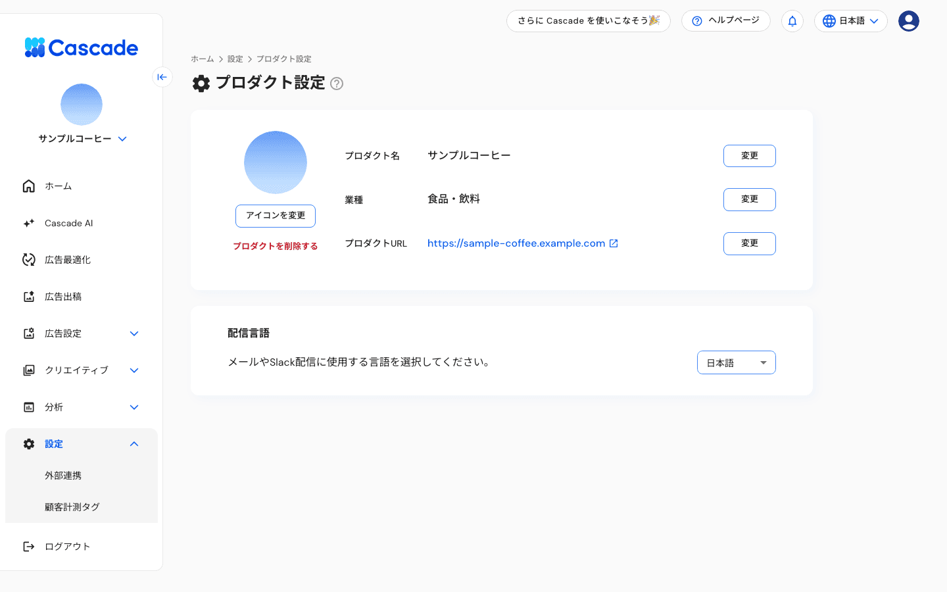Open the user account avatar menu
947x592 pixels.
click(x=909, y=21)
